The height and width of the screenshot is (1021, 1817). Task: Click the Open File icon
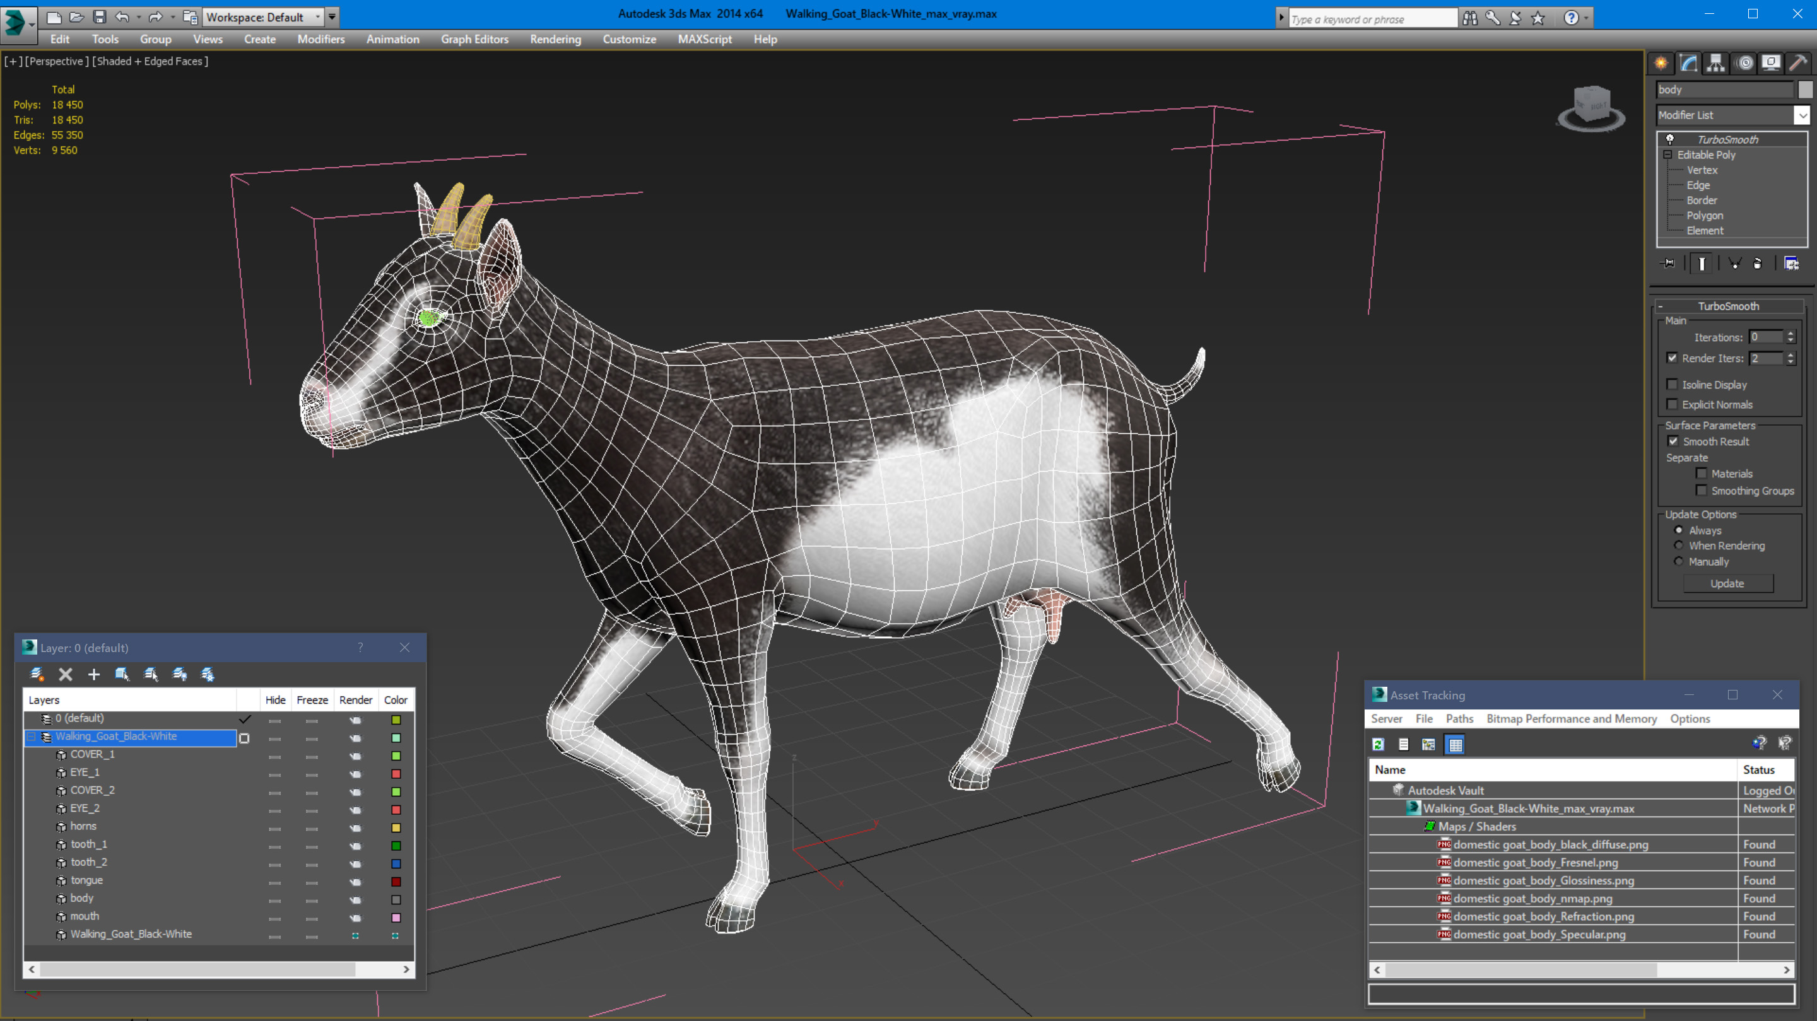point(76,17)
